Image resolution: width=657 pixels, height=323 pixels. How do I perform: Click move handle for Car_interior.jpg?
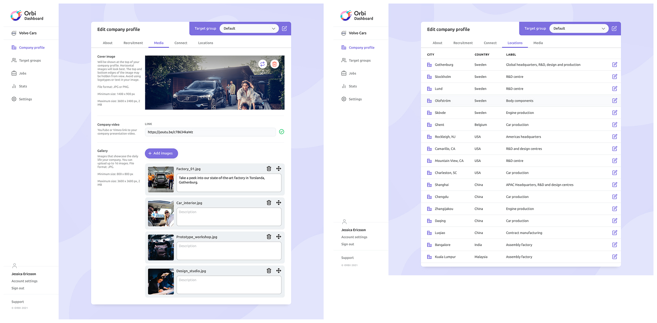coord(279,203)
